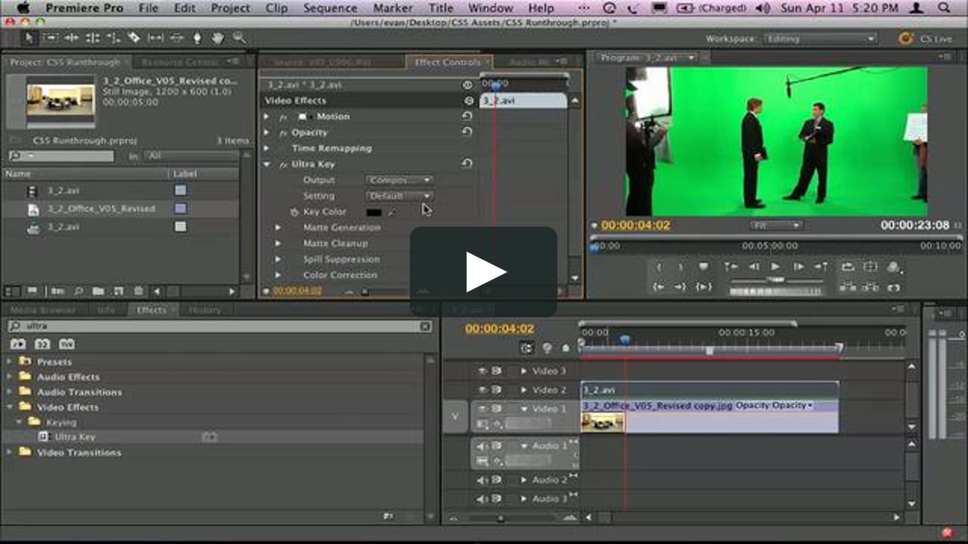The height and width of the screenshot is (544, 968).
Task: Select the Razor tool
Action: (x=134, y=37)
